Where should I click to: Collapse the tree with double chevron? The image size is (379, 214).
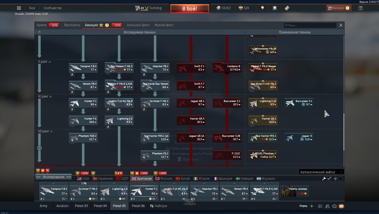point(39,32)
